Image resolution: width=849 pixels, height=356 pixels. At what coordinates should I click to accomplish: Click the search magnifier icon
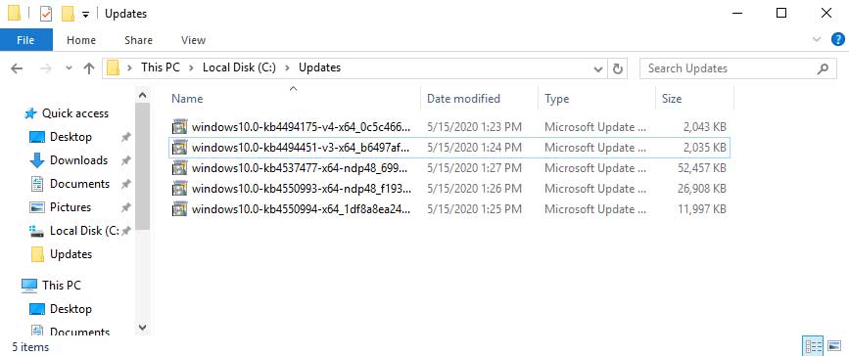pos(823,68)
